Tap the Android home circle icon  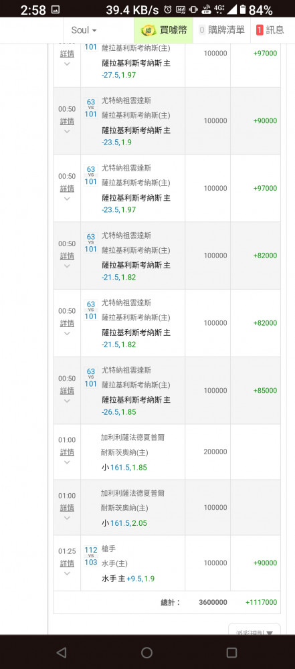[147, 652]
